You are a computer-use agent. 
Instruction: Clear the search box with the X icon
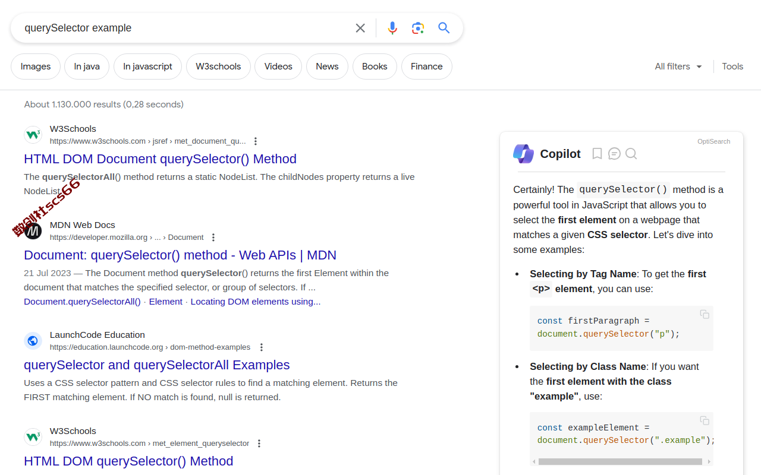[360, 28]
